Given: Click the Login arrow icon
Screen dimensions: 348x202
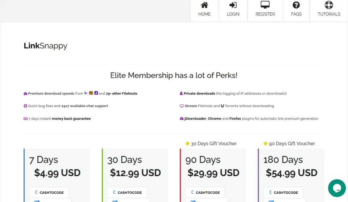Looking at the screenshot, I should point(233,5).
